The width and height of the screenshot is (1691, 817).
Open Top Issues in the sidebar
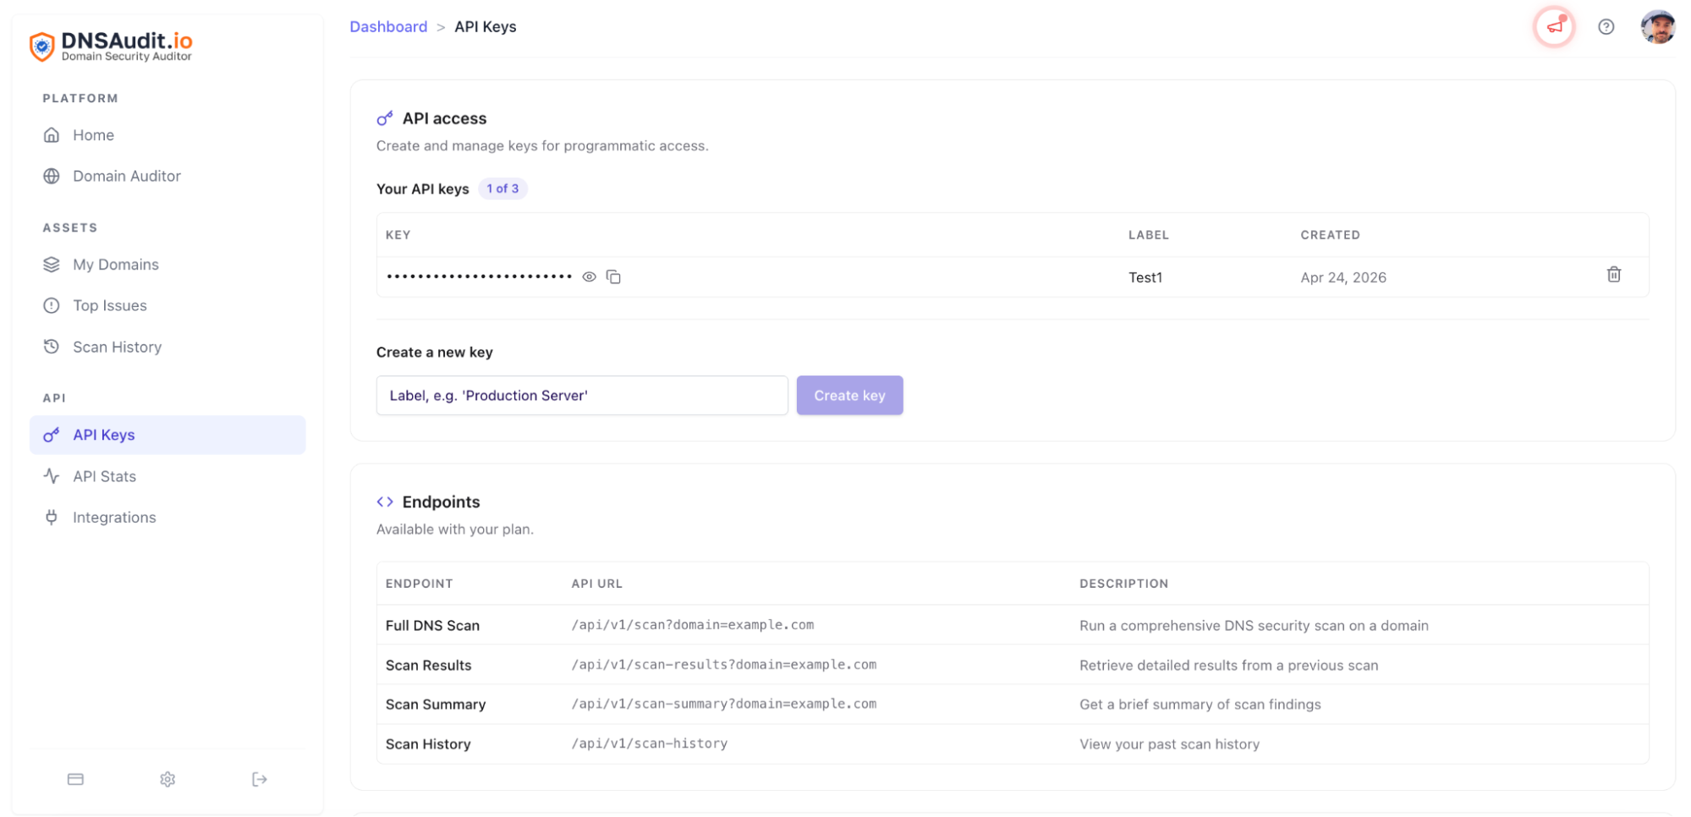(167, 305)
